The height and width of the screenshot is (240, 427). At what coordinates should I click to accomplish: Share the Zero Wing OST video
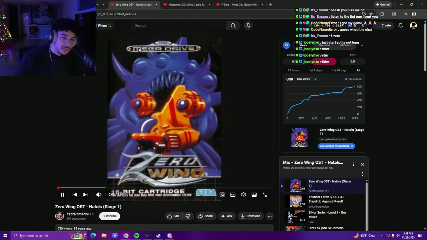[x=205, y=216]
